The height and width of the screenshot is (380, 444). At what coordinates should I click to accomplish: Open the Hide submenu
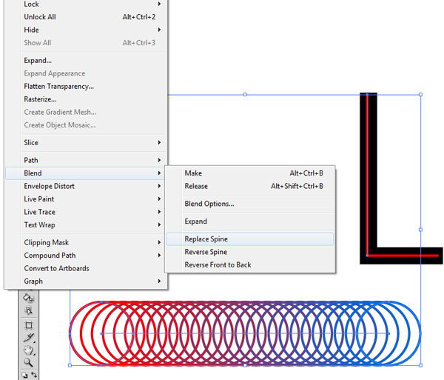87,30
